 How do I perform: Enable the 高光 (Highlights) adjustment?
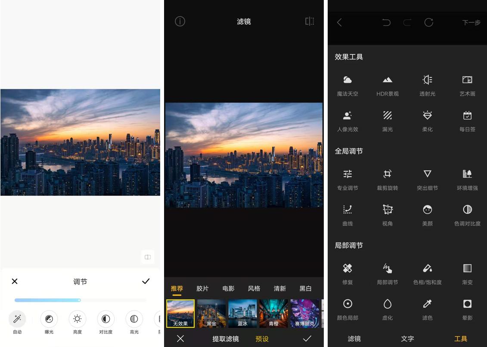(133, 323)
